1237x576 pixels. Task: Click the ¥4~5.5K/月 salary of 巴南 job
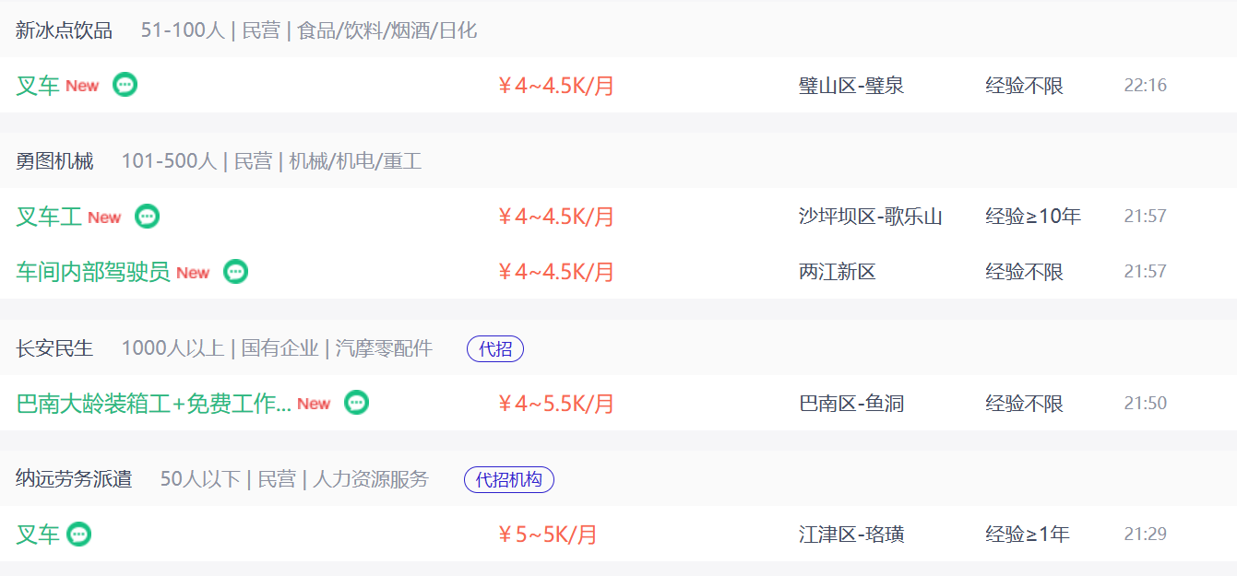pyautogui.click(x=555, y=403)
